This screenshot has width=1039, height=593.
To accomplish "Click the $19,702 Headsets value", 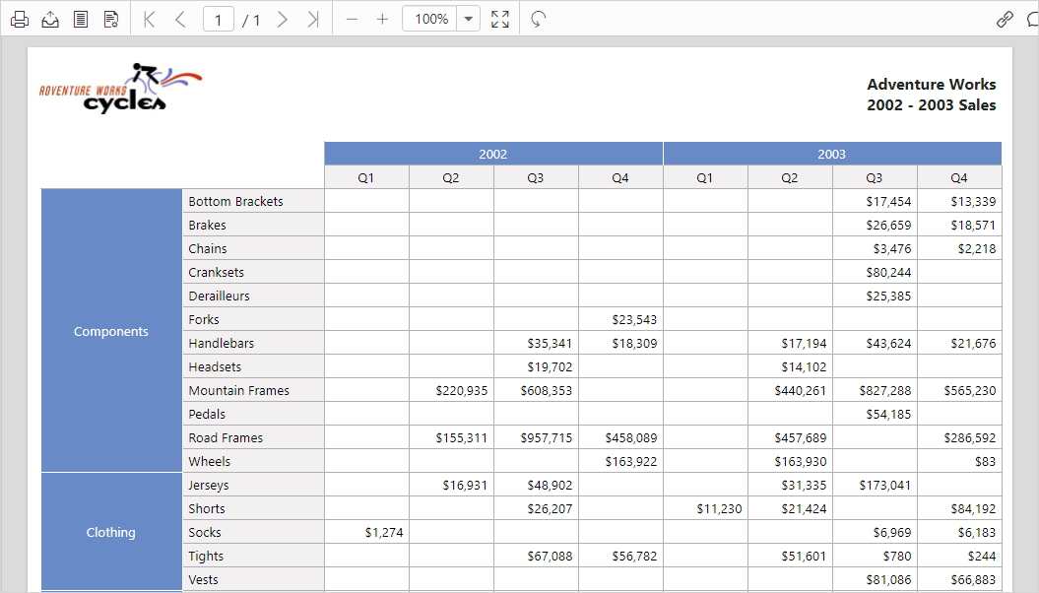I will [550, 367].
